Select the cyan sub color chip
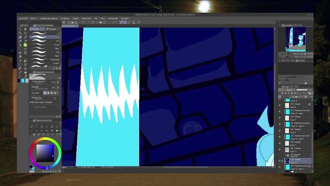 point(23,81)
